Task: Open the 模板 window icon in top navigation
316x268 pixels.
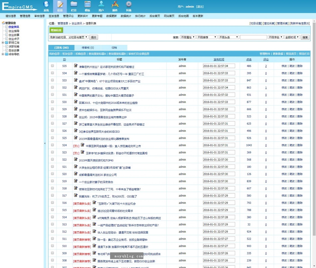Action: [x=87, y=4]
